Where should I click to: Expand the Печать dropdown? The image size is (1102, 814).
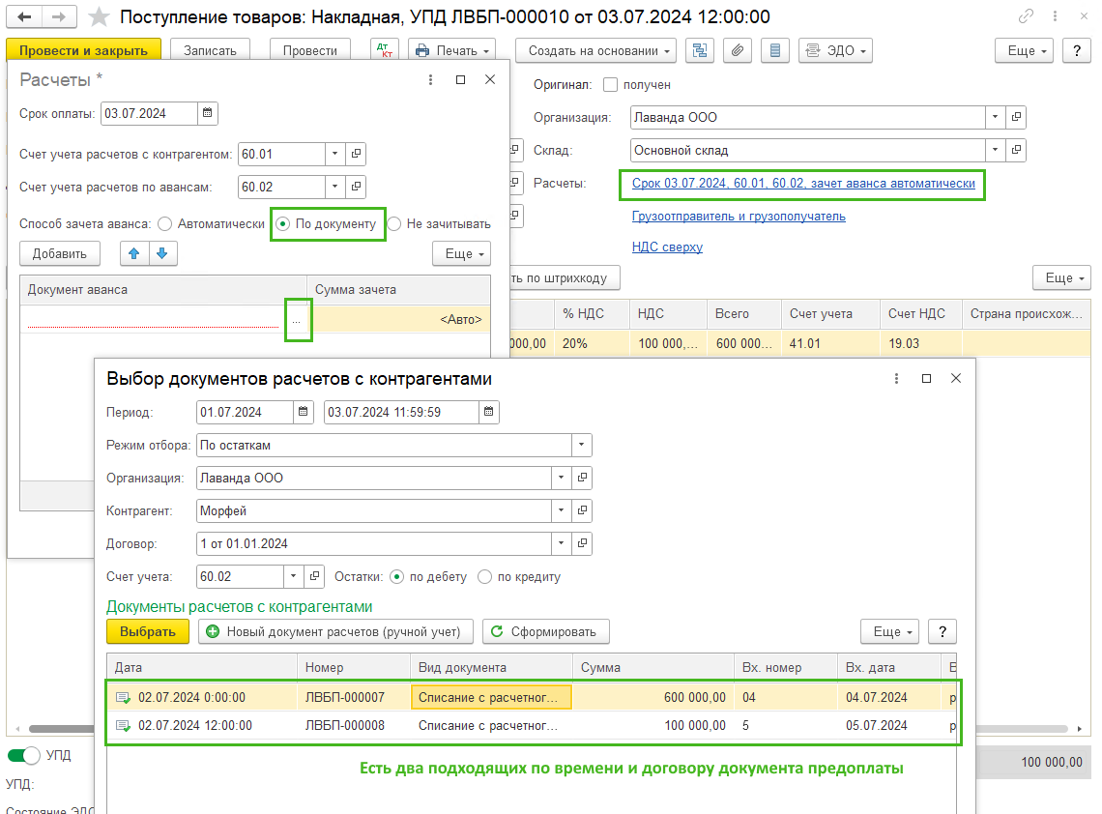point(451,50)
